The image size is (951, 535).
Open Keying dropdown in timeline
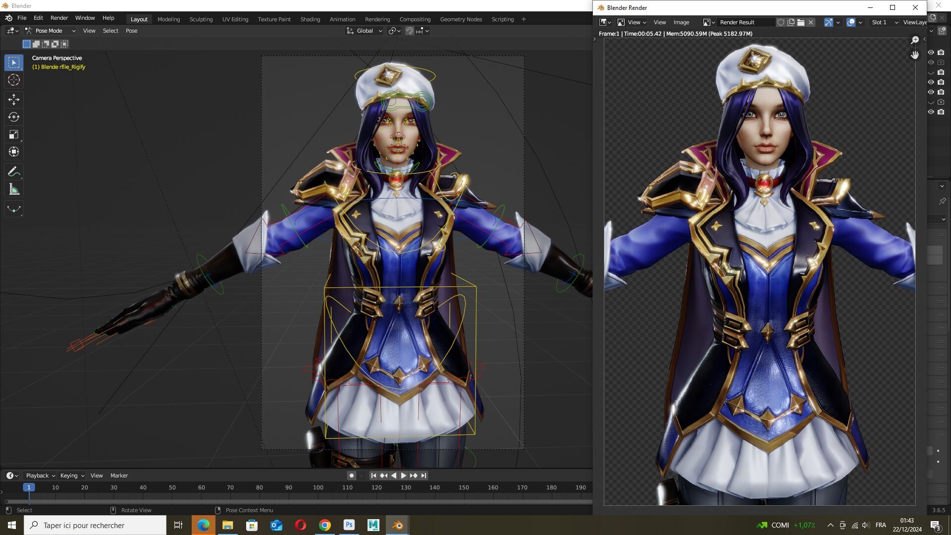(72, 476)
